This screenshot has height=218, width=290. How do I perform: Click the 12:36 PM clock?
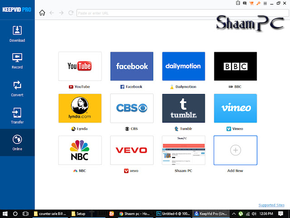266,214
